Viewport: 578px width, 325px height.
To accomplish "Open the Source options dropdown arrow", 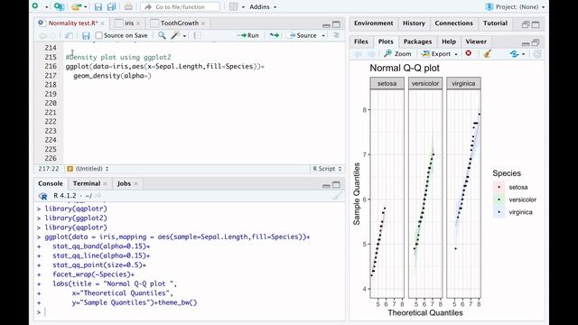I will (x=323, y=36).
